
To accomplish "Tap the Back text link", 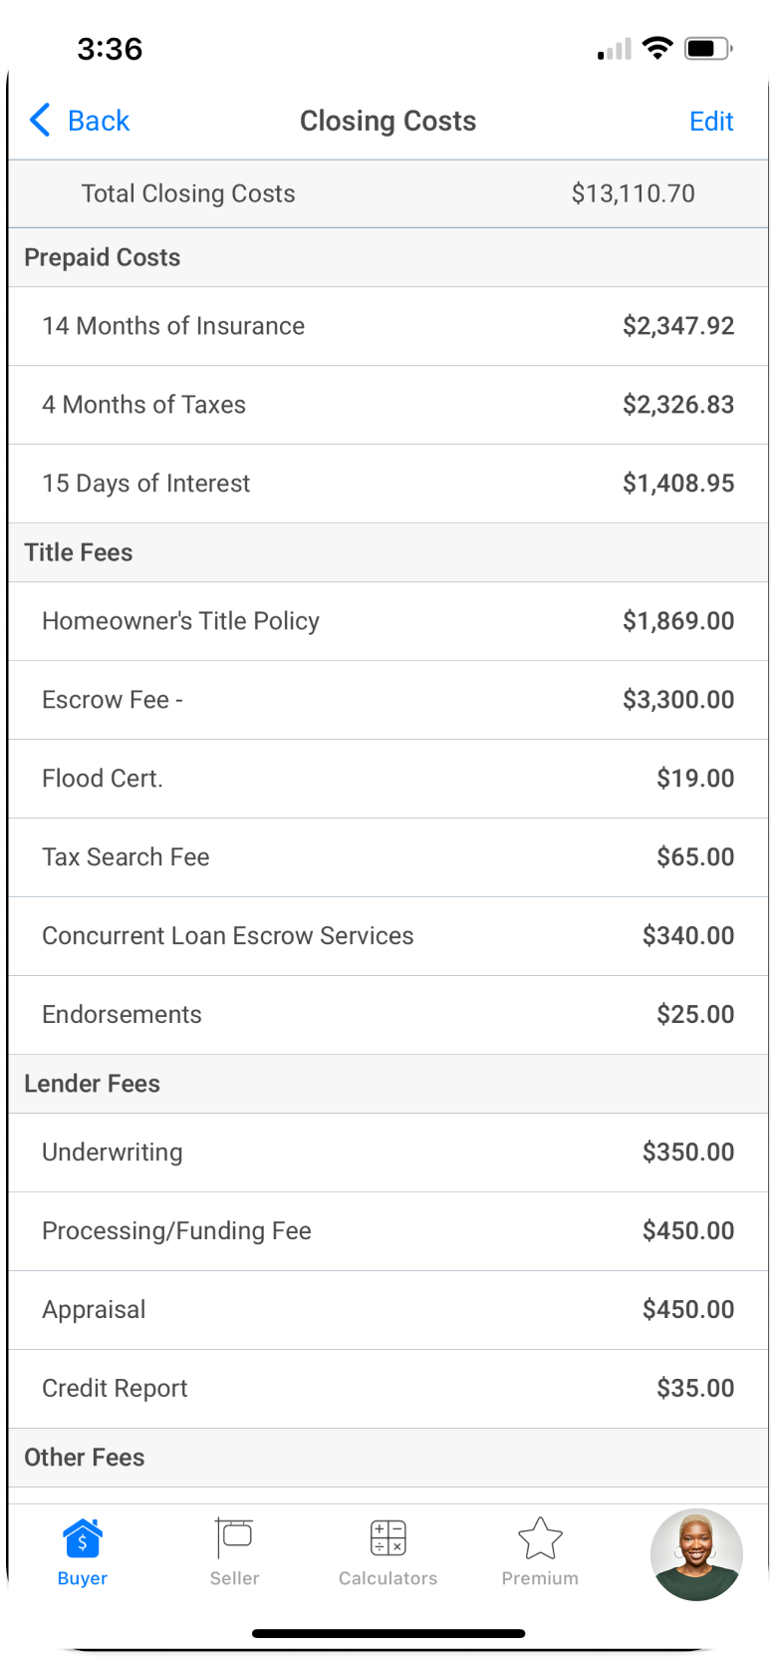I will (x=99, y=121).
